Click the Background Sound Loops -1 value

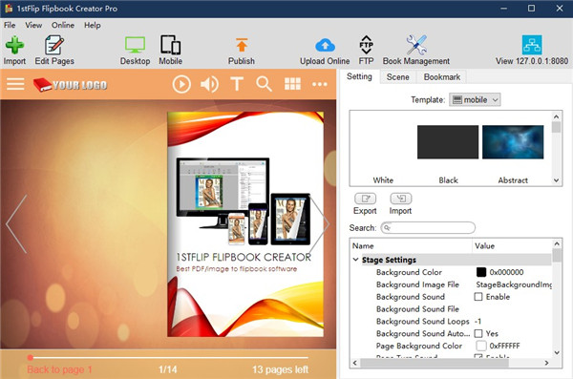477,322
